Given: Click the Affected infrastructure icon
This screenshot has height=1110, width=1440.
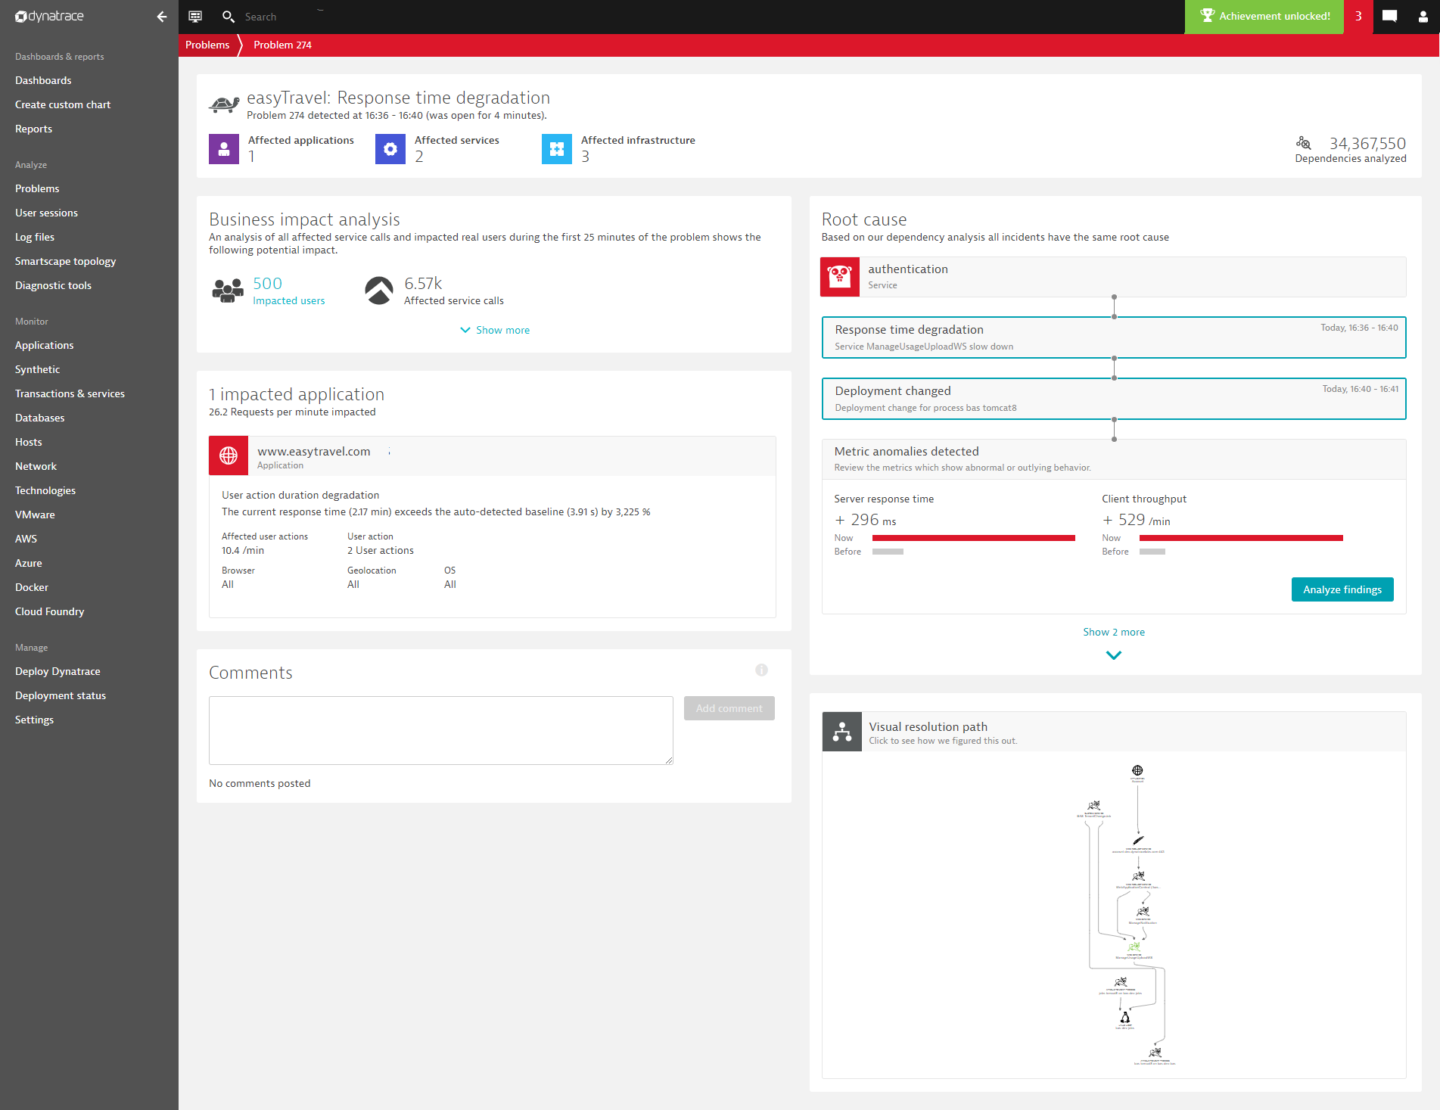Looking at the screenshot, I should click(557, 149).
